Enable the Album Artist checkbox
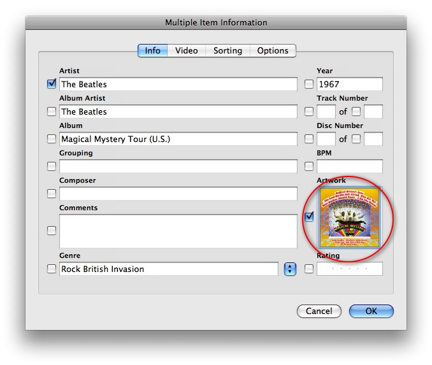The image size is (432, 365). [x=52, y=111]
